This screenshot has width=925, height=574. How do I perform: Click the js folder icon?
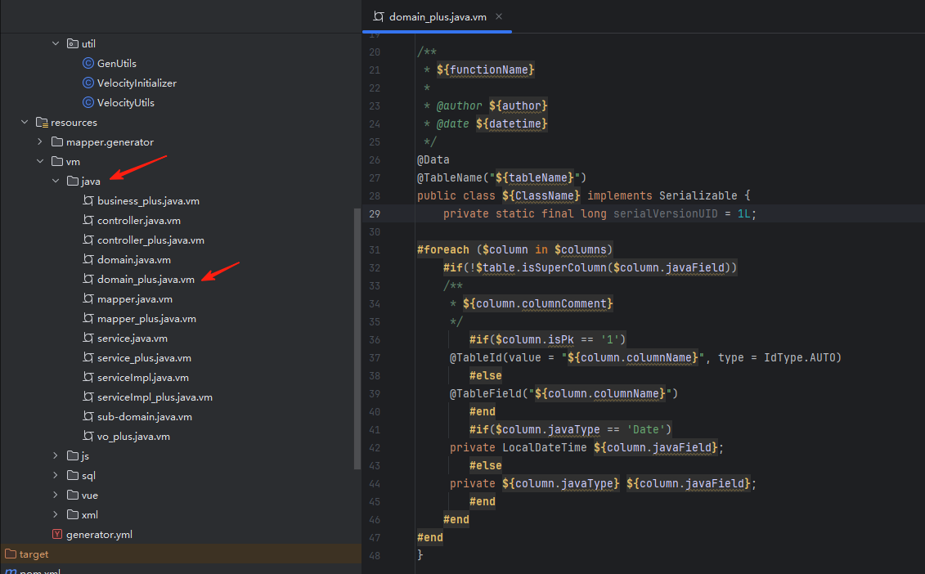pyautogui.click(x=73, y=455)
